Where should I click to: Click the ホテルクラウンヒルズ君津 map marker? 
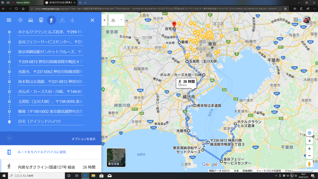[235, 124]
